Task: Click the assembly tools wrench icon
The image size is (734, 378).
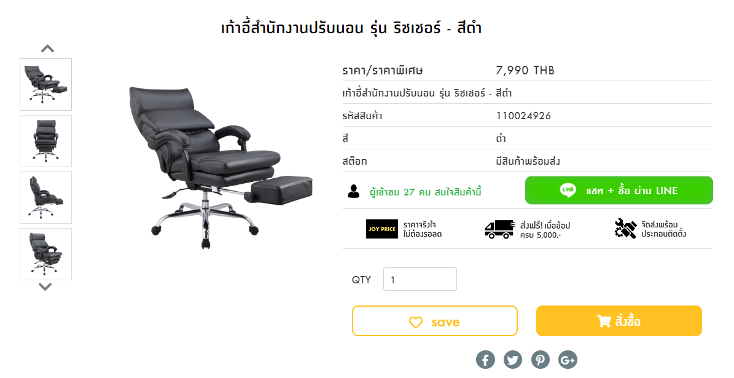Action: (x=625, y=229)
